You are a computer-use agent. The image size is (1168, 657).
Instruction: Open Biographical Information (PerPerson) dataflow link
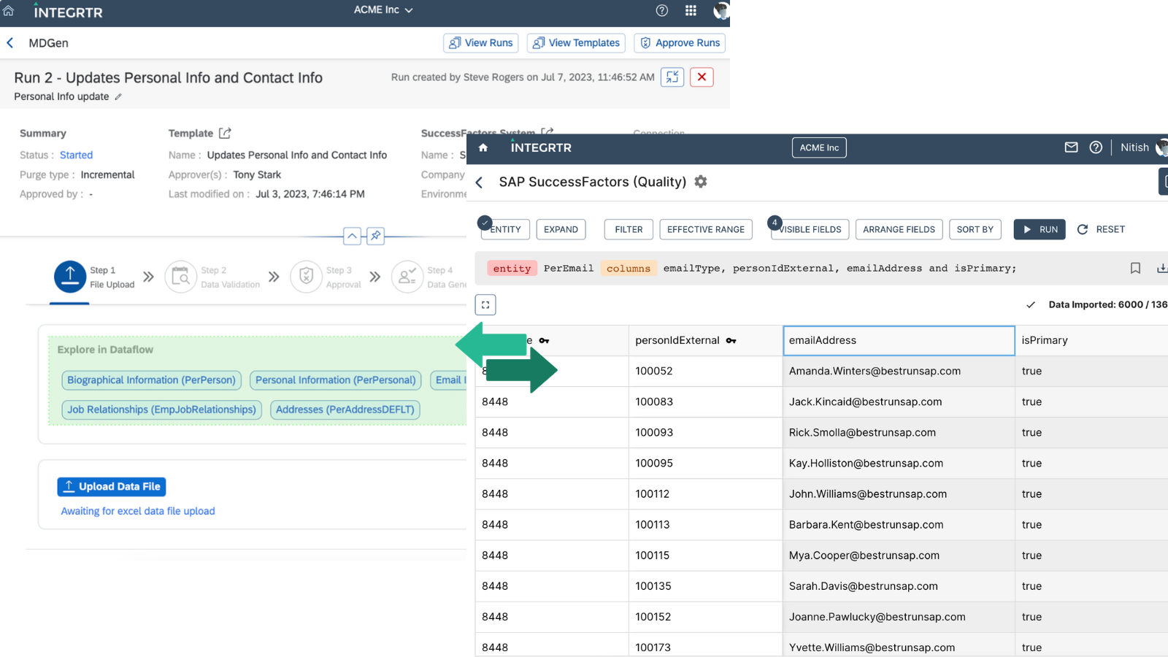tap(151, 380)
